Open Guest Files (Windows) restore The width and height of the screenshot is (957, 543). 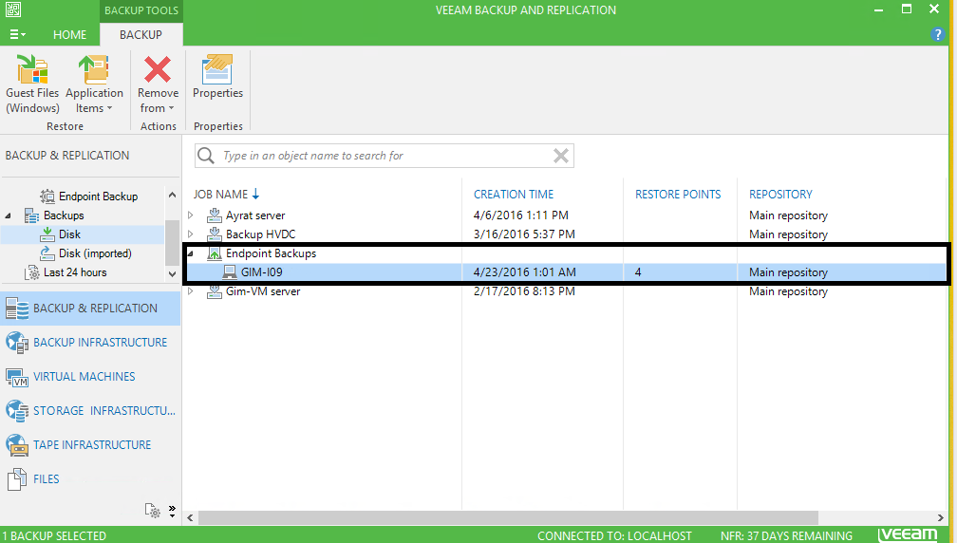click(32, 84)
